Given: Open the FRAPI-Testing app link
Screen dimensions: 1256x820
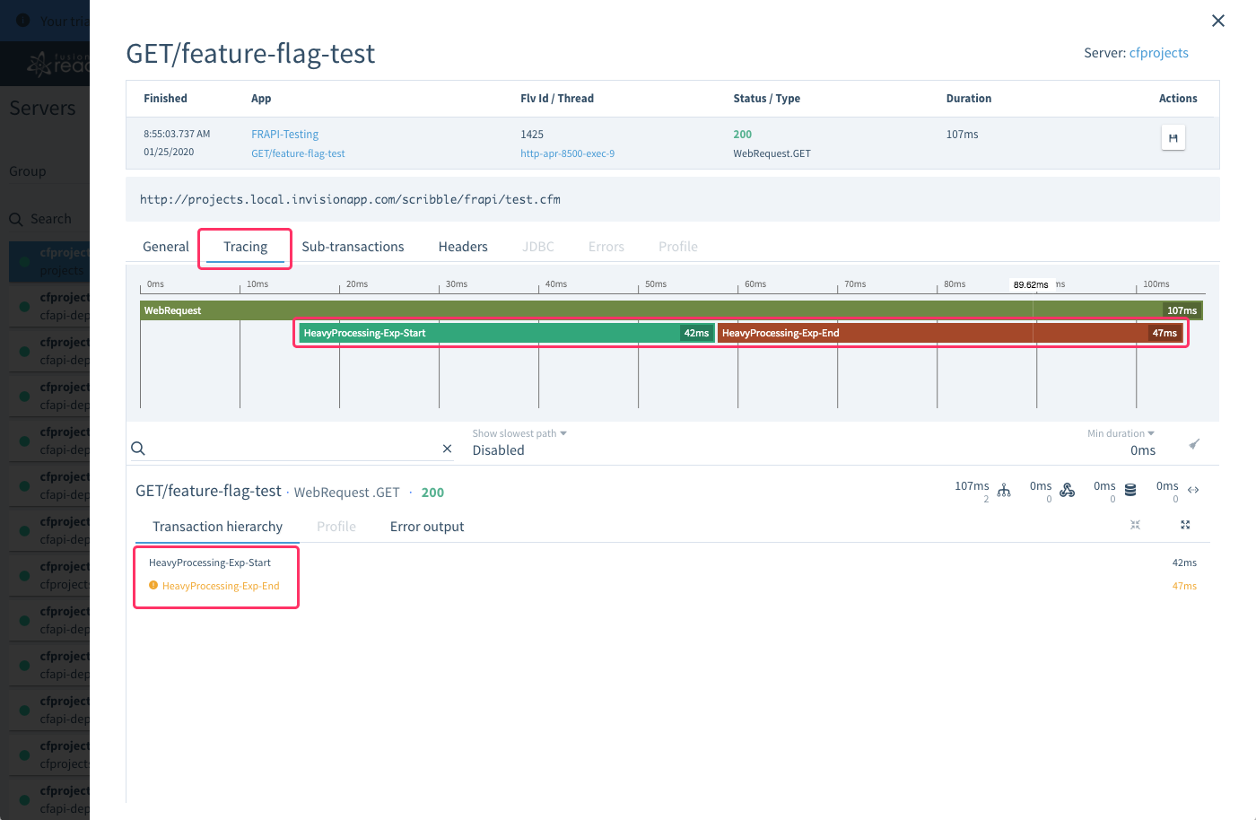Looking at the screenshot, I should (x=284, y=135).
